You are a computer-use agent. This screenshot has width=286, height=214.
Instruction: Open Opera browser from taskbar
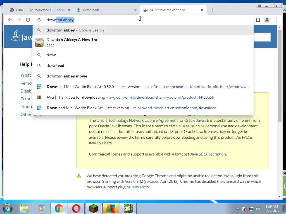(x=76, y=208)
